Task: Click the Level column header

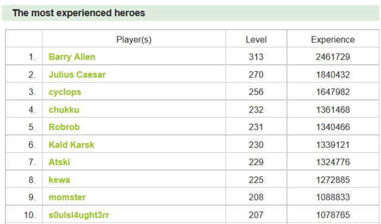Action: 256,40
